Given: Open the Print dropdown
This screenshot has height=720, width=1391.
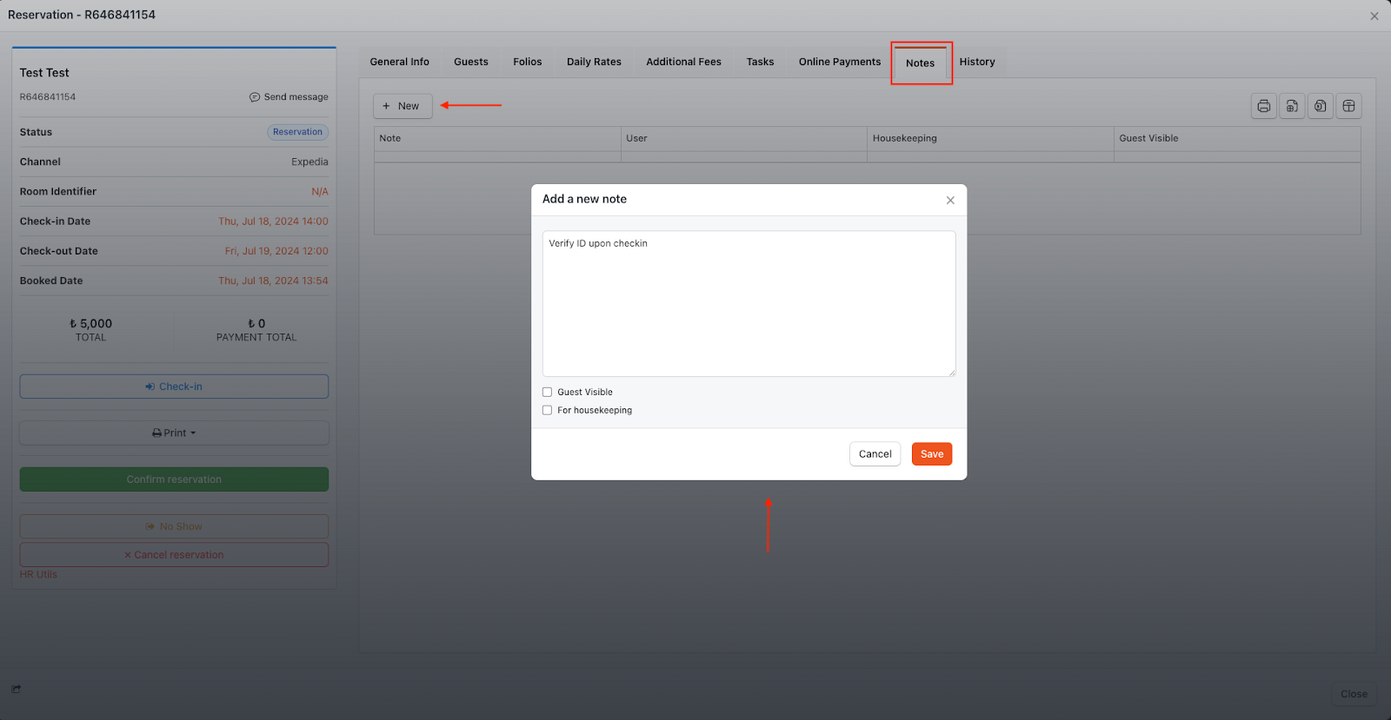Looking at the screenshot, I should tap(174, 433).
